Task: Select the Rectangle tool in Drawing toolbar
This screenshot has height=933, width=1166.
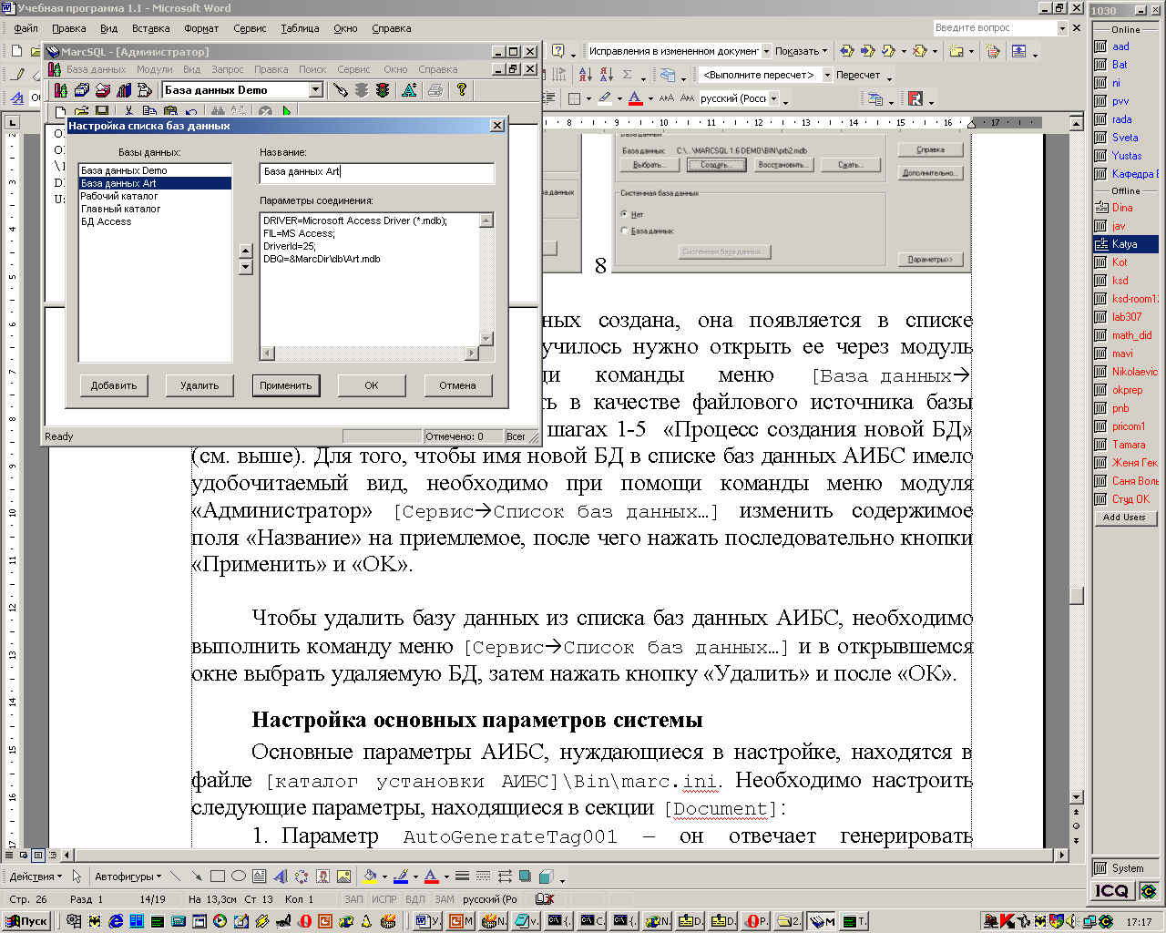Action: (218, 877)
